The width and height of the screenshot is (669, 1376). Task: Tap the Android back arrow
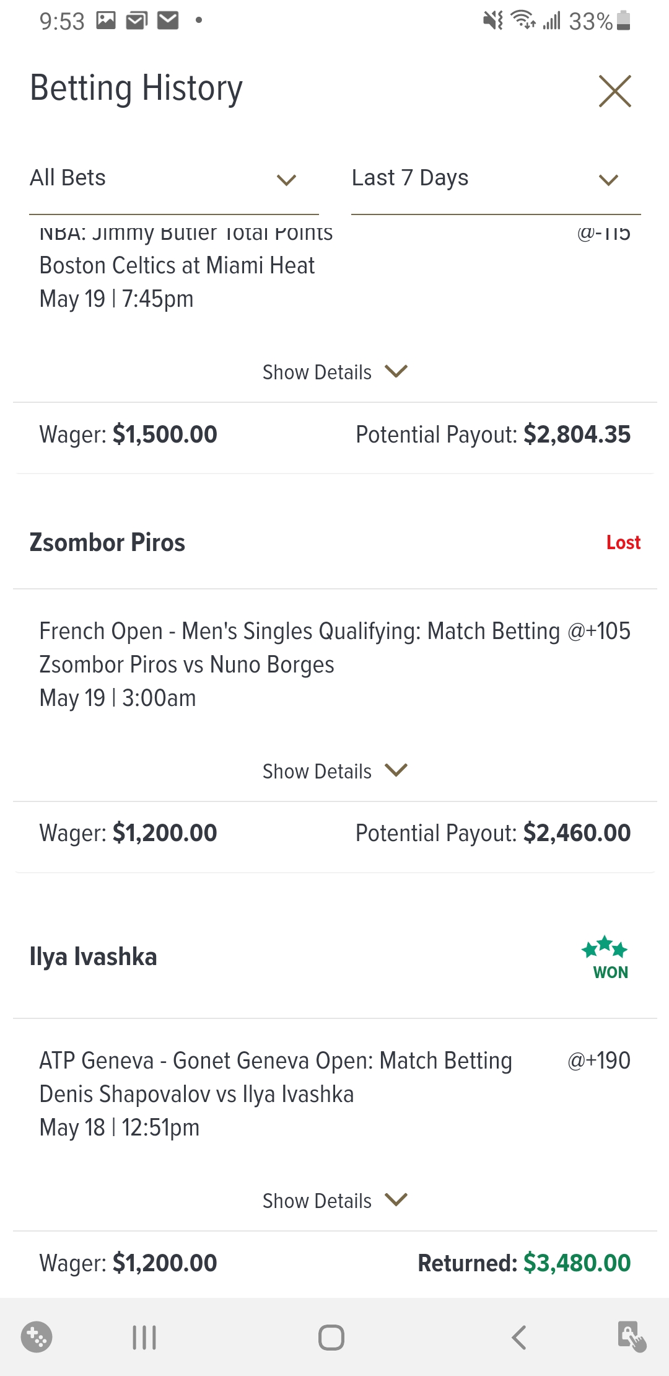click(x=519, y=1337)
